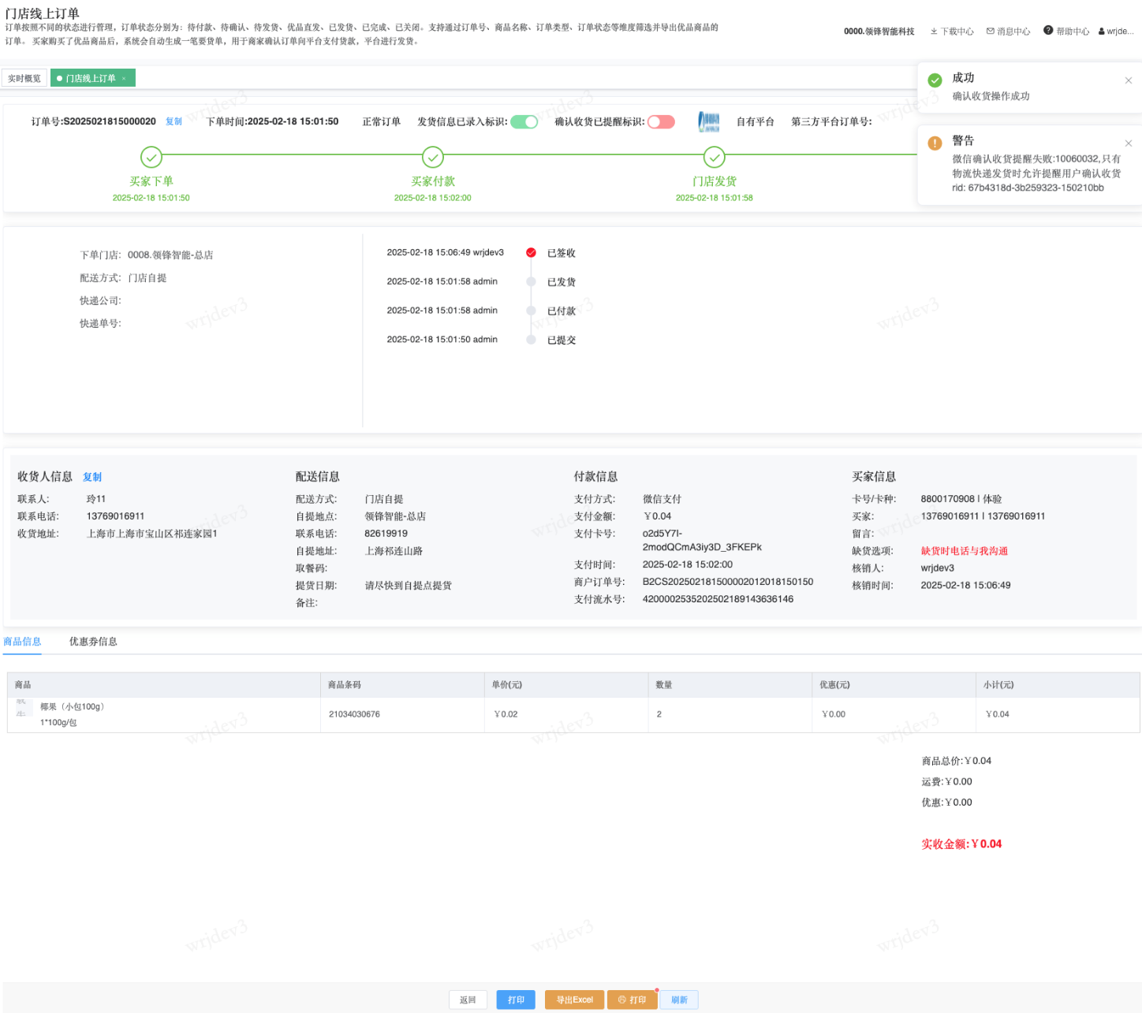Click the product thumbnail for 椰果
1142x1013 pixels.
21,708
